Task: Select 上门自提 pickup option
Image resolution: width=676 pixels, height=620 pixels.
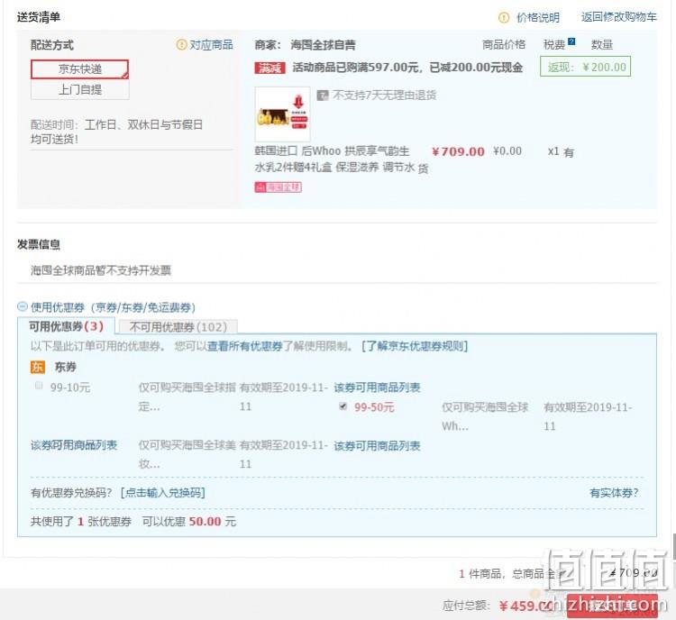Action: [x=79, y=90]
